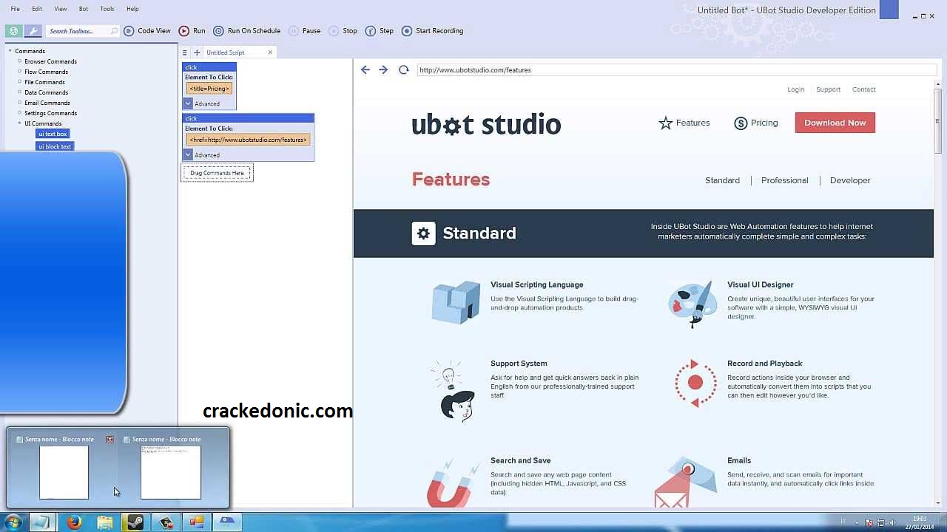Expand Flow Commands category
The image size is (947, 532).
tap(20, 72)
